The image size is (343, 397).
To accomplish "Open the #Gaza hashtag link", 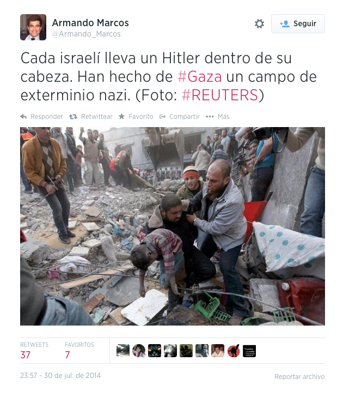I will tap(200, 76).
